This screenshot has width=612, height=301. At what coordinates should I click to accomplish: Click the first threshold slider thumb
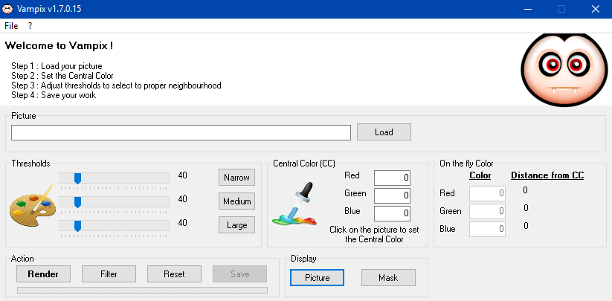tap(77, 178)
